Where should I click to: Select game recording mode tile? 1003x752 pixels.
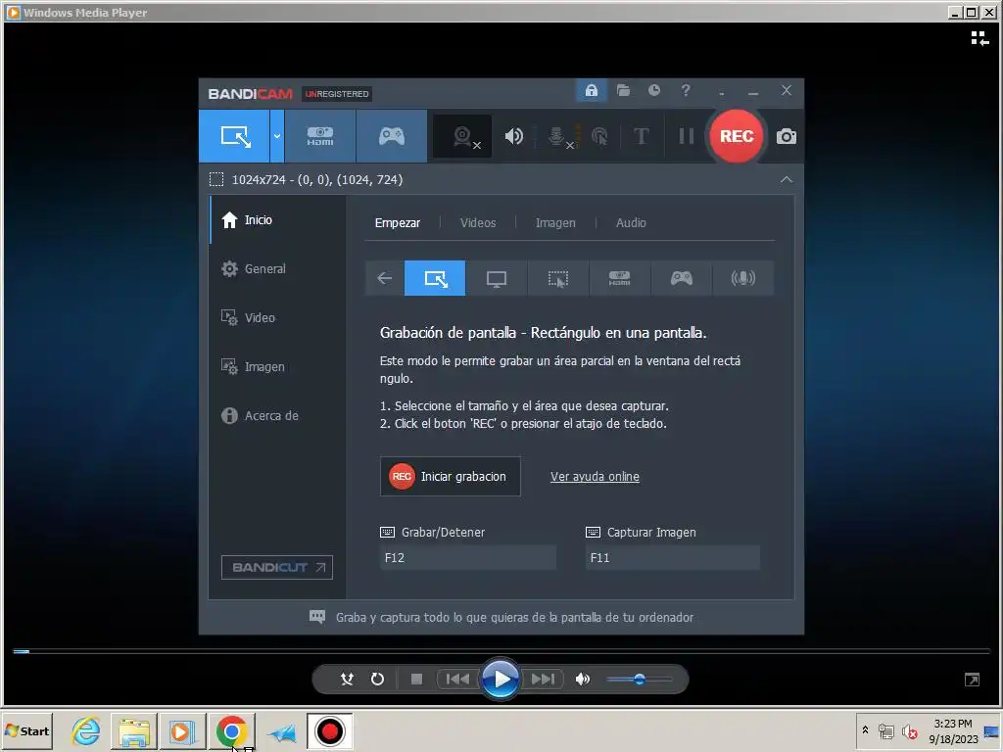682,278
